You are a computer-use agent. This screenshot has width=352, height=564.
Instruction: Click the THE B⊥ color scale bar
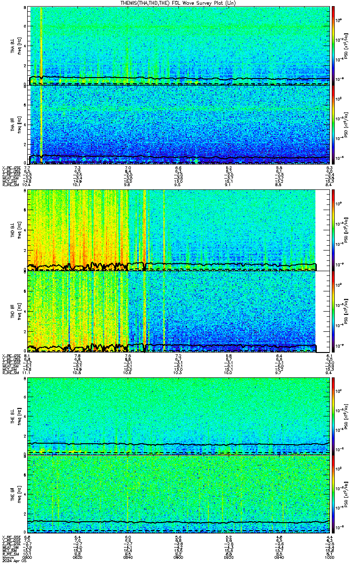click(333, 416)
